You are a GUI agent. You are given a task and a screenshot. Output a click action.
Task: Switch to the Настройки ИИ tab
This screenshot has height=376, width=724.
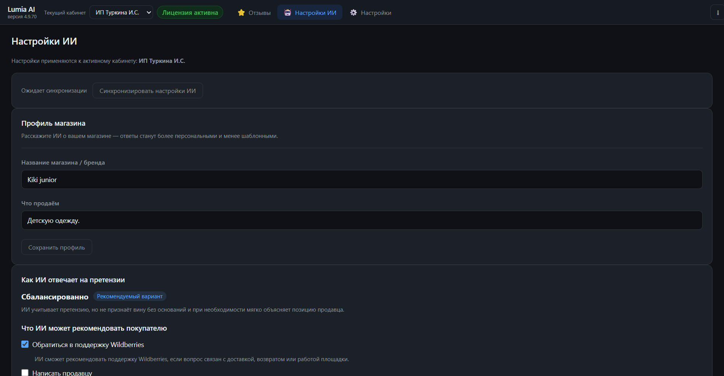pyautogui.click(x=310, y=13)
